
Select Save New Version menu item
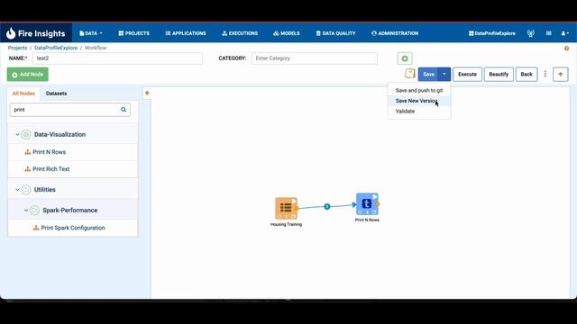pyautogui.click(x=419, y=101)
